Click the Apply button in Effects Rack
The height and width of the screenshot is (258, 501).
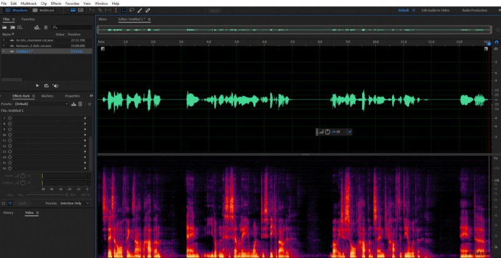[23, 203]
